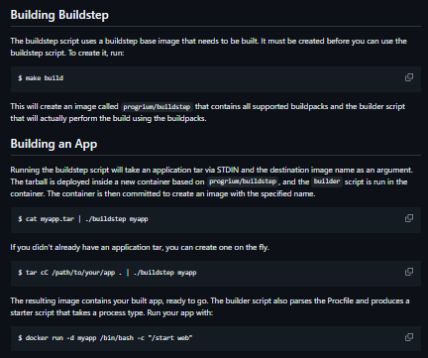The width and height of the screenshot is (428, 358).
Task: Click the word 'STDIN' in the paragraph
Action: 228,170
